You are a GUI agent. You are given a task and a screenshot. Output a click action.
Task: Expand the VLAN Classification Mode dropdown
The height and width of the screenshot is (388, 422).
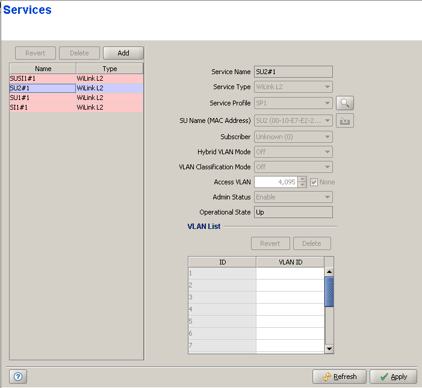tap(293, 167)
